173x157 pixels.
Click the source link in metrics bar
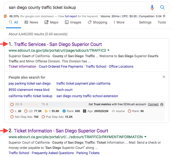[120, 111]
